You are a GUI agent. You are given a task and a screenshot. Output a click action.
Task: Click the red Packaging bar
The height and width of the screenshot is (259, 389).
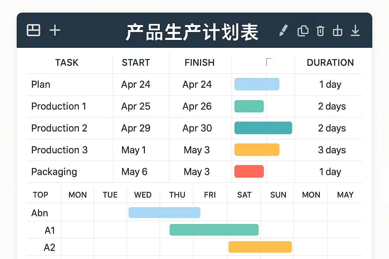click(249, 171)
